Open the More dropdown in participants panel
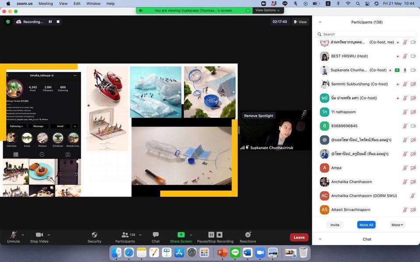The width and height of the screenshot is (420, 262). [x=397, y=225]
